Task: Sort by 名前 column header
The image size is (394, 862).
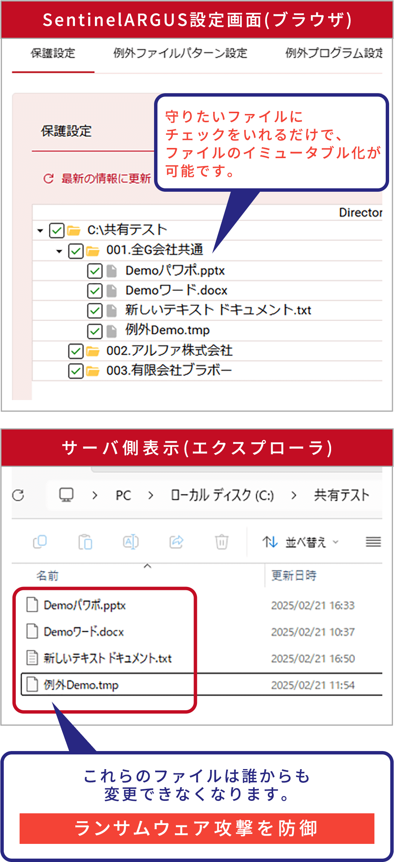Action: (x=47, y=576)
